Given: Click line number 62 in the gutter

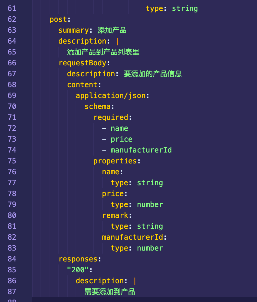Looking at the screenshot, I should (x=12, y=19).
